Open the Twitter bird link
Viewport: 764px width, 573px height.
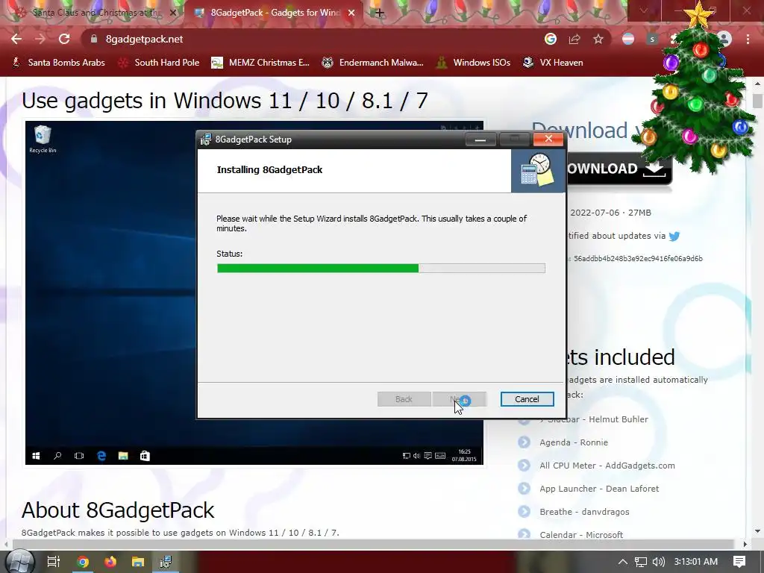tap(674, 237)
